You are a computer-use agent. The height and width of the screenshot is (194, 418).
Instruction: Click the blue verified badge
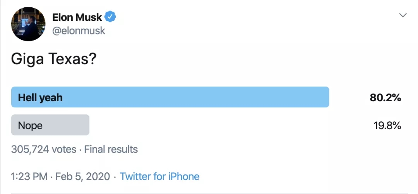111,17
